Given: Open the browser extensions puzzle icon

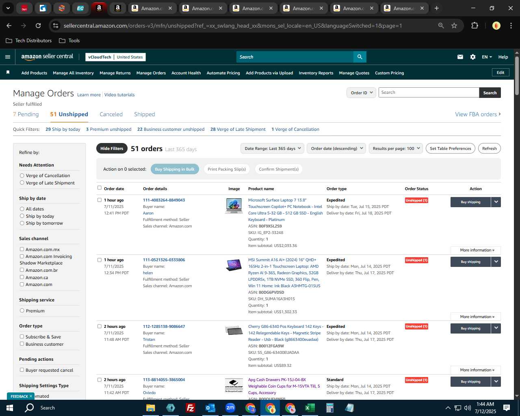Looking at the screenshot, I should [x=474, y=26].
